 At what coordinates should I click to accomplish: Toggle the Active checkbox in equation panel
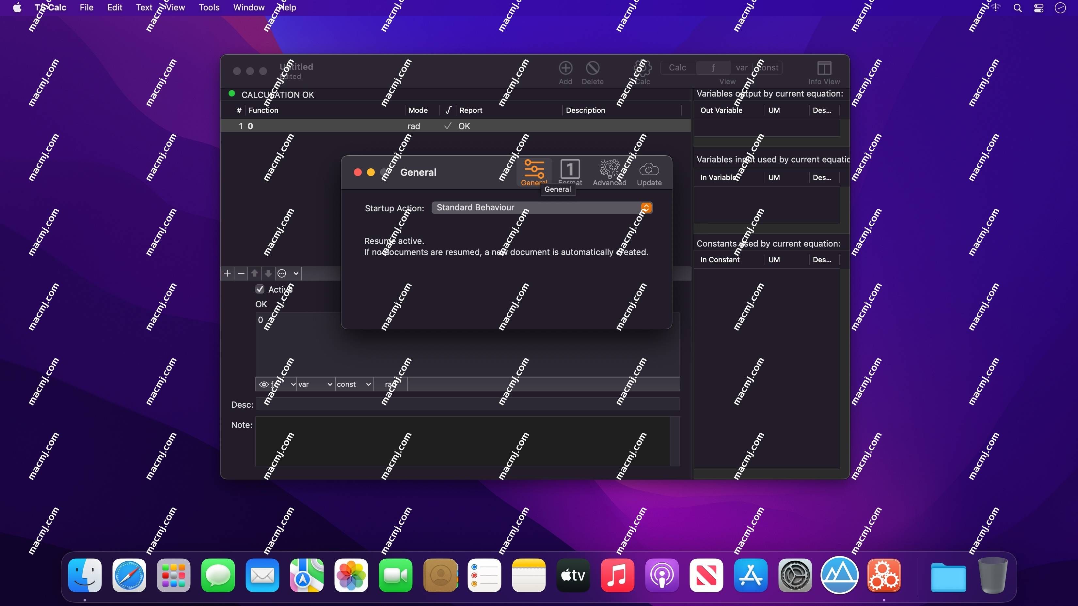[260, 289]
